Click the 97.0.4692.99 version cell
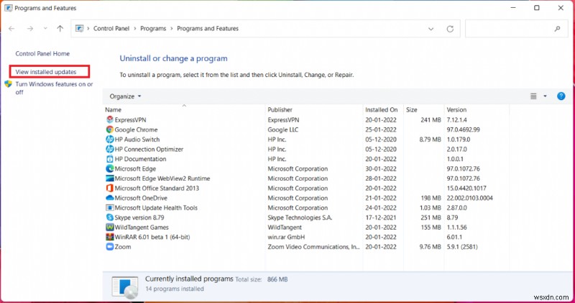Screen dimensions: 575x303 pos(463,130)
